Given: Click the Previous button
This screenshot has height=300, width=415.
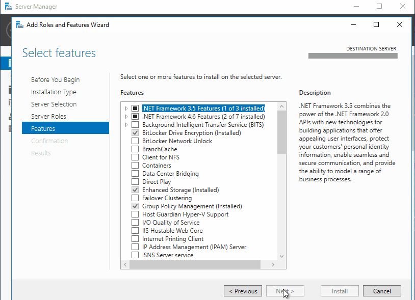Looking at the screenshot, I should (x=243, y=291).
